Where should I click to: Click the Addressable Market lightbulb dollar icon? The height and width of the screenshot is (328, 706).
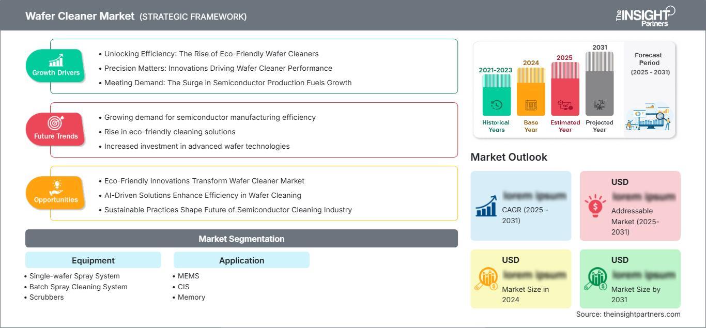point(595,206)
